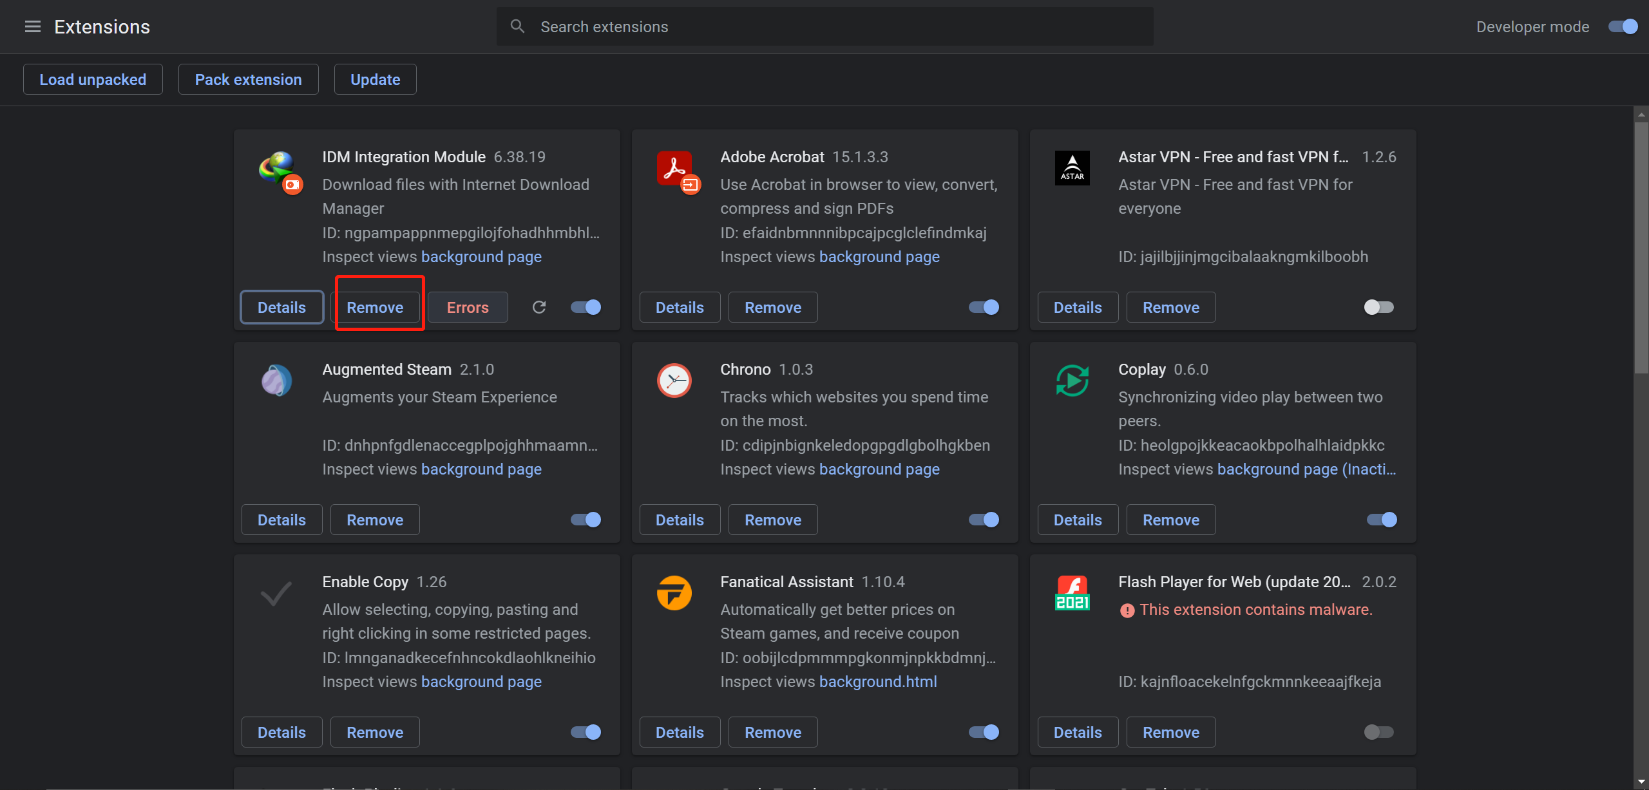The image size is (1649, 790).
Task: Click the Pack extension button
Action: tap(248, 79)
